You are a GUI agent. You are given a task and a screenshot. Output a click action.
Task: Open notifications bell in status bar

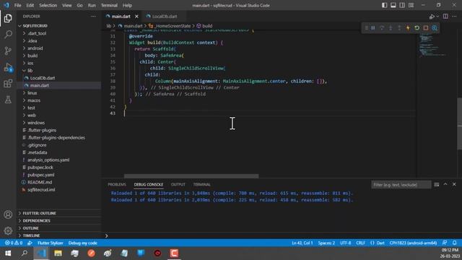tap(455, 243)
